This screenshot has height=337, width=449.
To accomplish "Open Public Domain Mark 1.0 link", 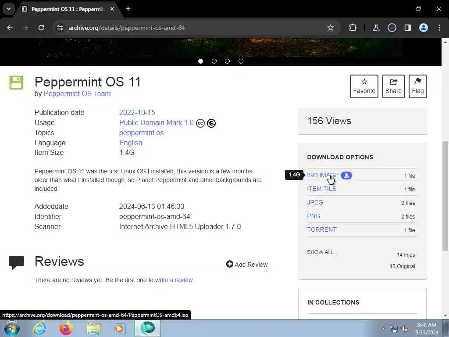I will [x=157, y=123].
